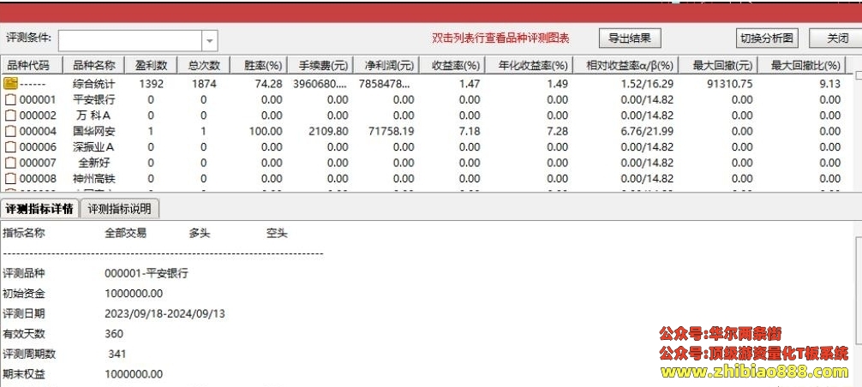
Task: Select the 全新好 row name
Action: pyautogui.click(x=94, y=163)
